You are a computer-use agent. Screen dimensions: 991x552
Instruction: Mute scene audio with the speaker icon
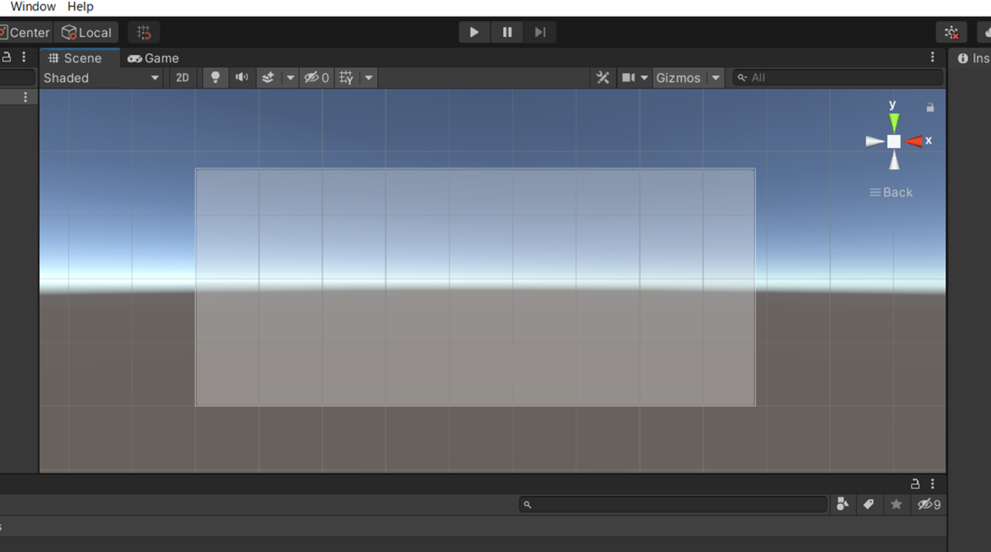pos(241,77)
